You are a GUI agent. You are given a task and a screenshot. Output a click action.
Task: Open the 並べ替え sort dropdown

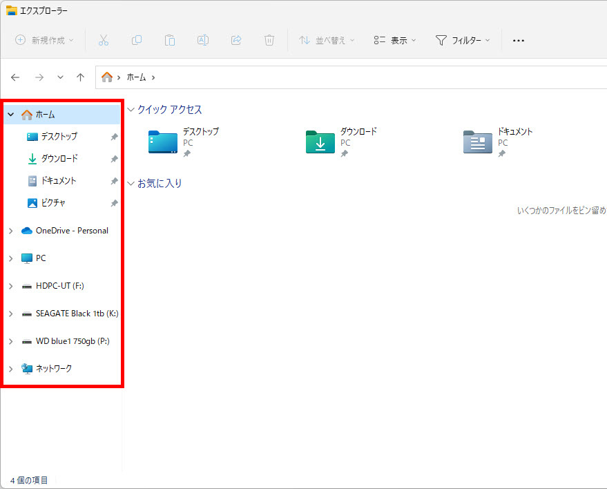point(327,40)
